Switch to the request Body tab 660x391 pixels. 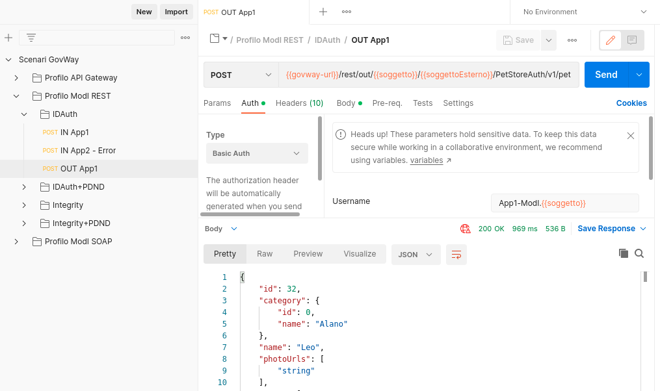[x=349, y=103]
